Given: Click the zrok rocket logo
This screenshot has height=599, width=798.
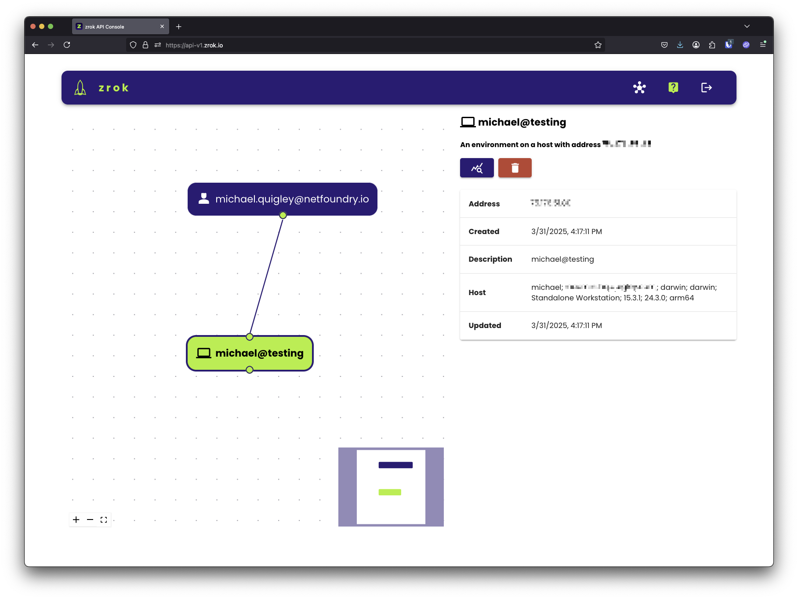Looking at the screenshot, I should pyautogui.click(x=80, y=88).
